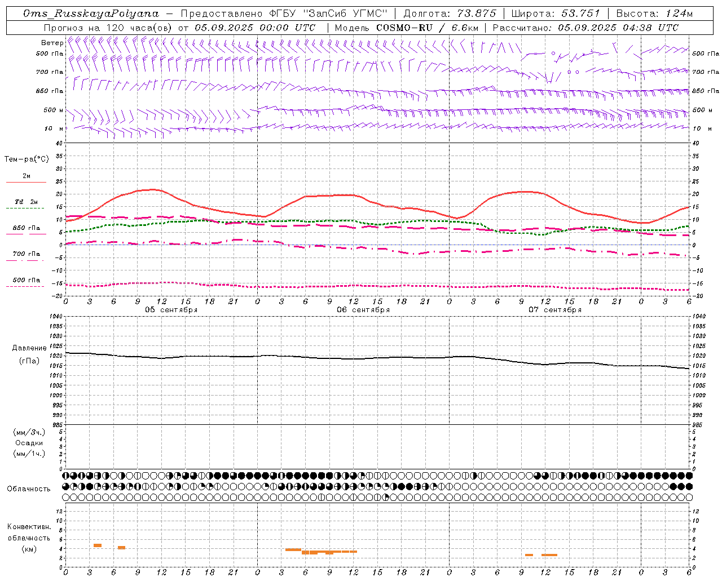Click the 06 сентября date label
Viewport: 722px width, 577px height.
click(x=363, y=310)
